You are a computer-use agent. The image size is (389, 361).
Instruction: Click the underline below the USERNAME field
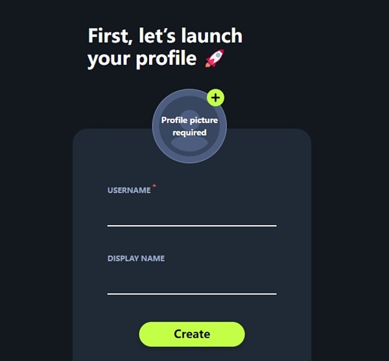[192, 226]
